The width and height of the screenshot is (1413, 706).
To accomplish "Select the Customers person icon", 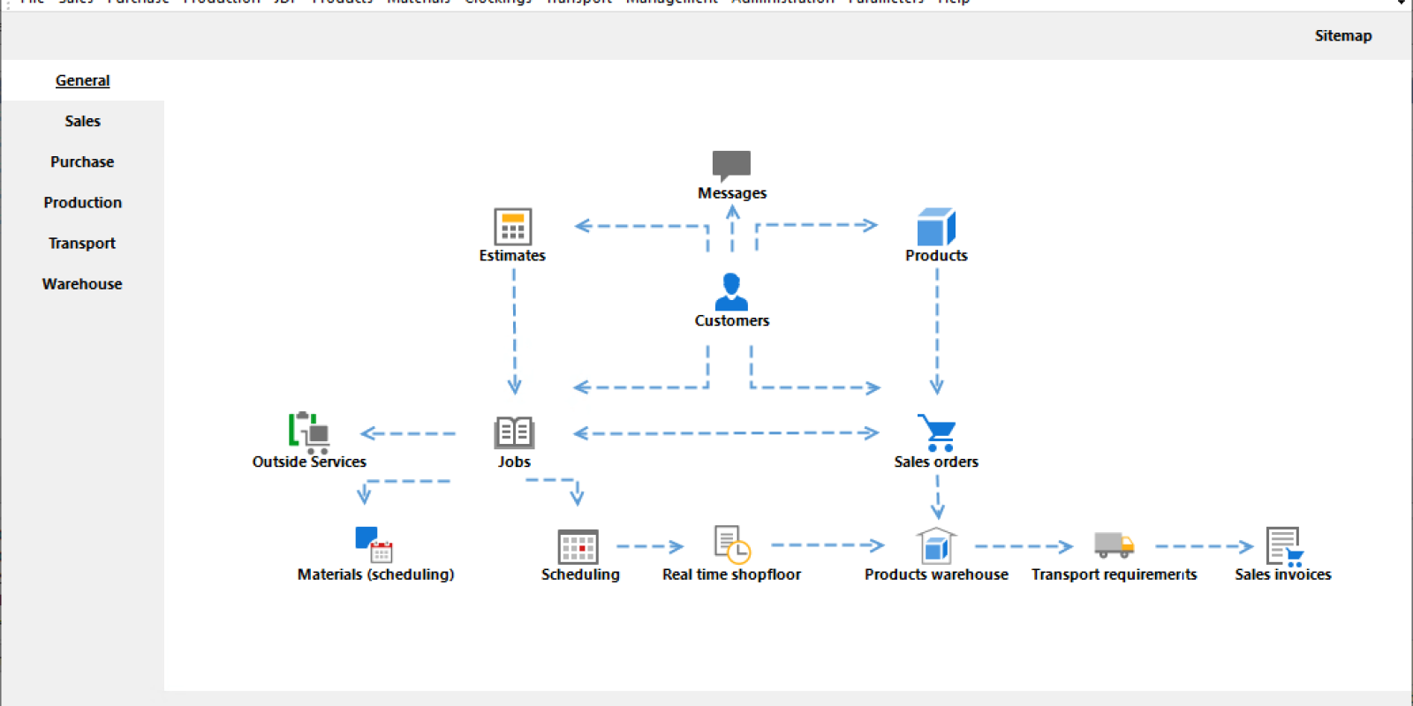I will click(x=731, y=292).
